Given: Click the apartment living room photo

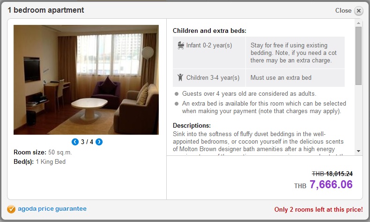Looking at the screenshot, I should coord(86,80).
